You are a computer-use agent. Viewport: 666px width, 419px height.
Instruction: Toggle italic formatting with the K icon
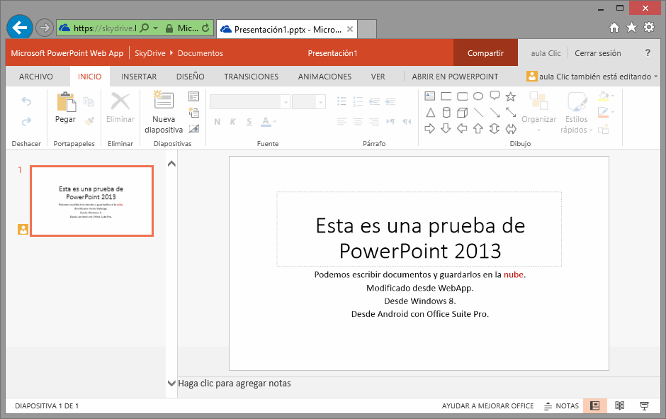pyautogui.click(x=233, y=121)
